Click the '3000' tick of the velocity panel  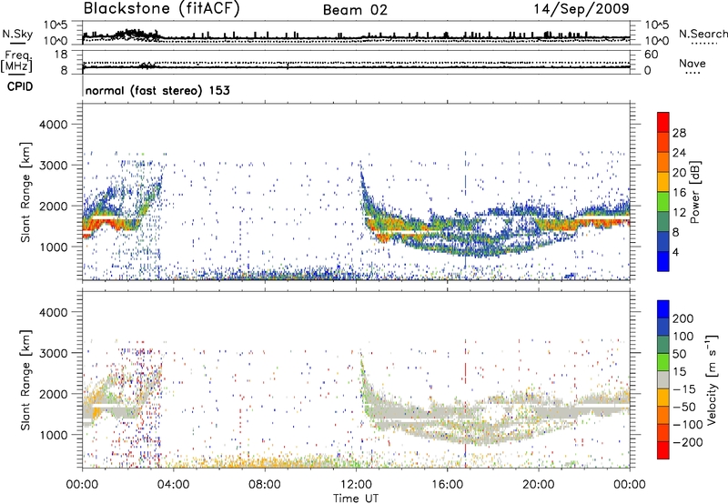coord(53,353)
